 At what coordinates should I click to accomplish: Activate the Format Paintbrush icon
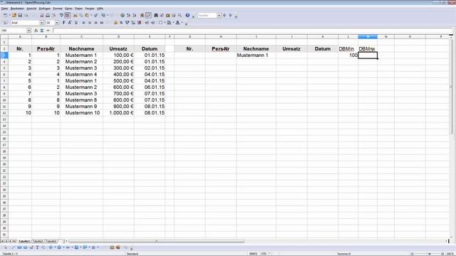[95, 15]
